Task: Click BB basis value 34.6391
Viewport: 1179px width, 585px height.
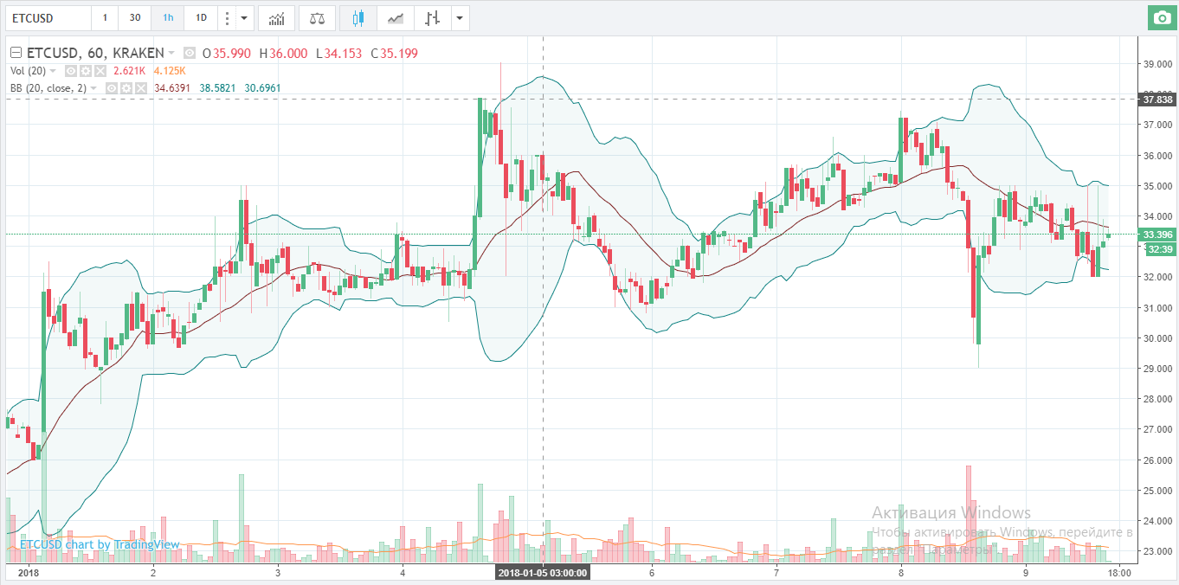Action: coord(172,88)
